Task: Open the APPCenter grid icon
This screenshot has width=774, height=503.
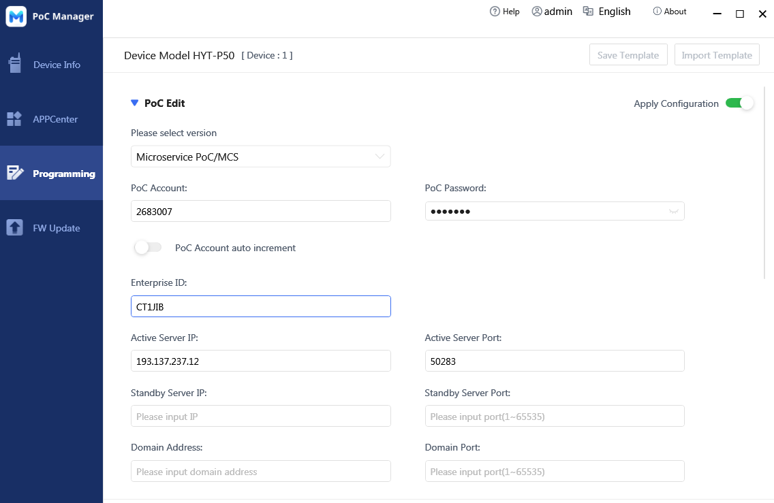Action: pos(14,119)
